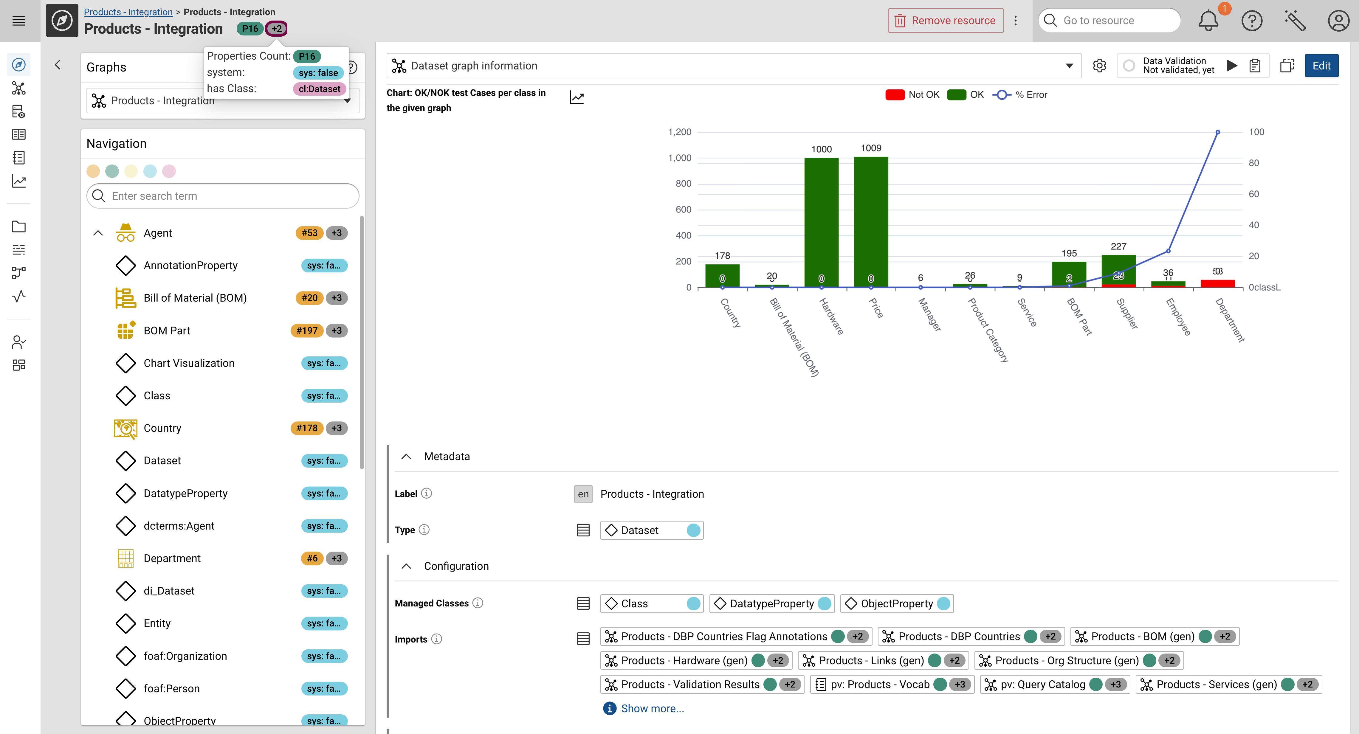This screenshot has height=734, width=1359.
Task: Toggle the OK legend series
Action: (x=966, y=95)
